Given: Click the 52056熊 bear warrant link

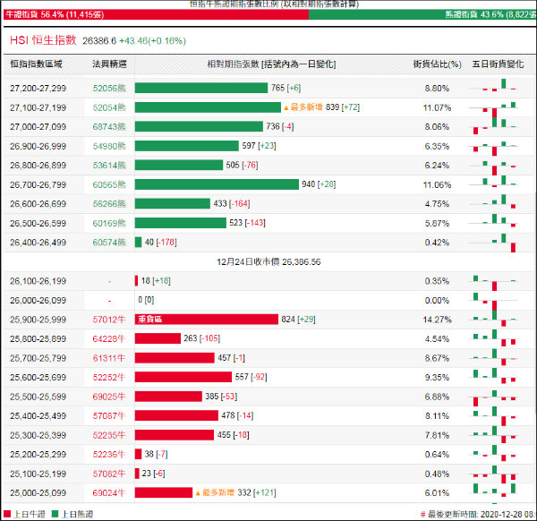Looking at the screenshot, I should pyautogui.click(x=109, y=89).
